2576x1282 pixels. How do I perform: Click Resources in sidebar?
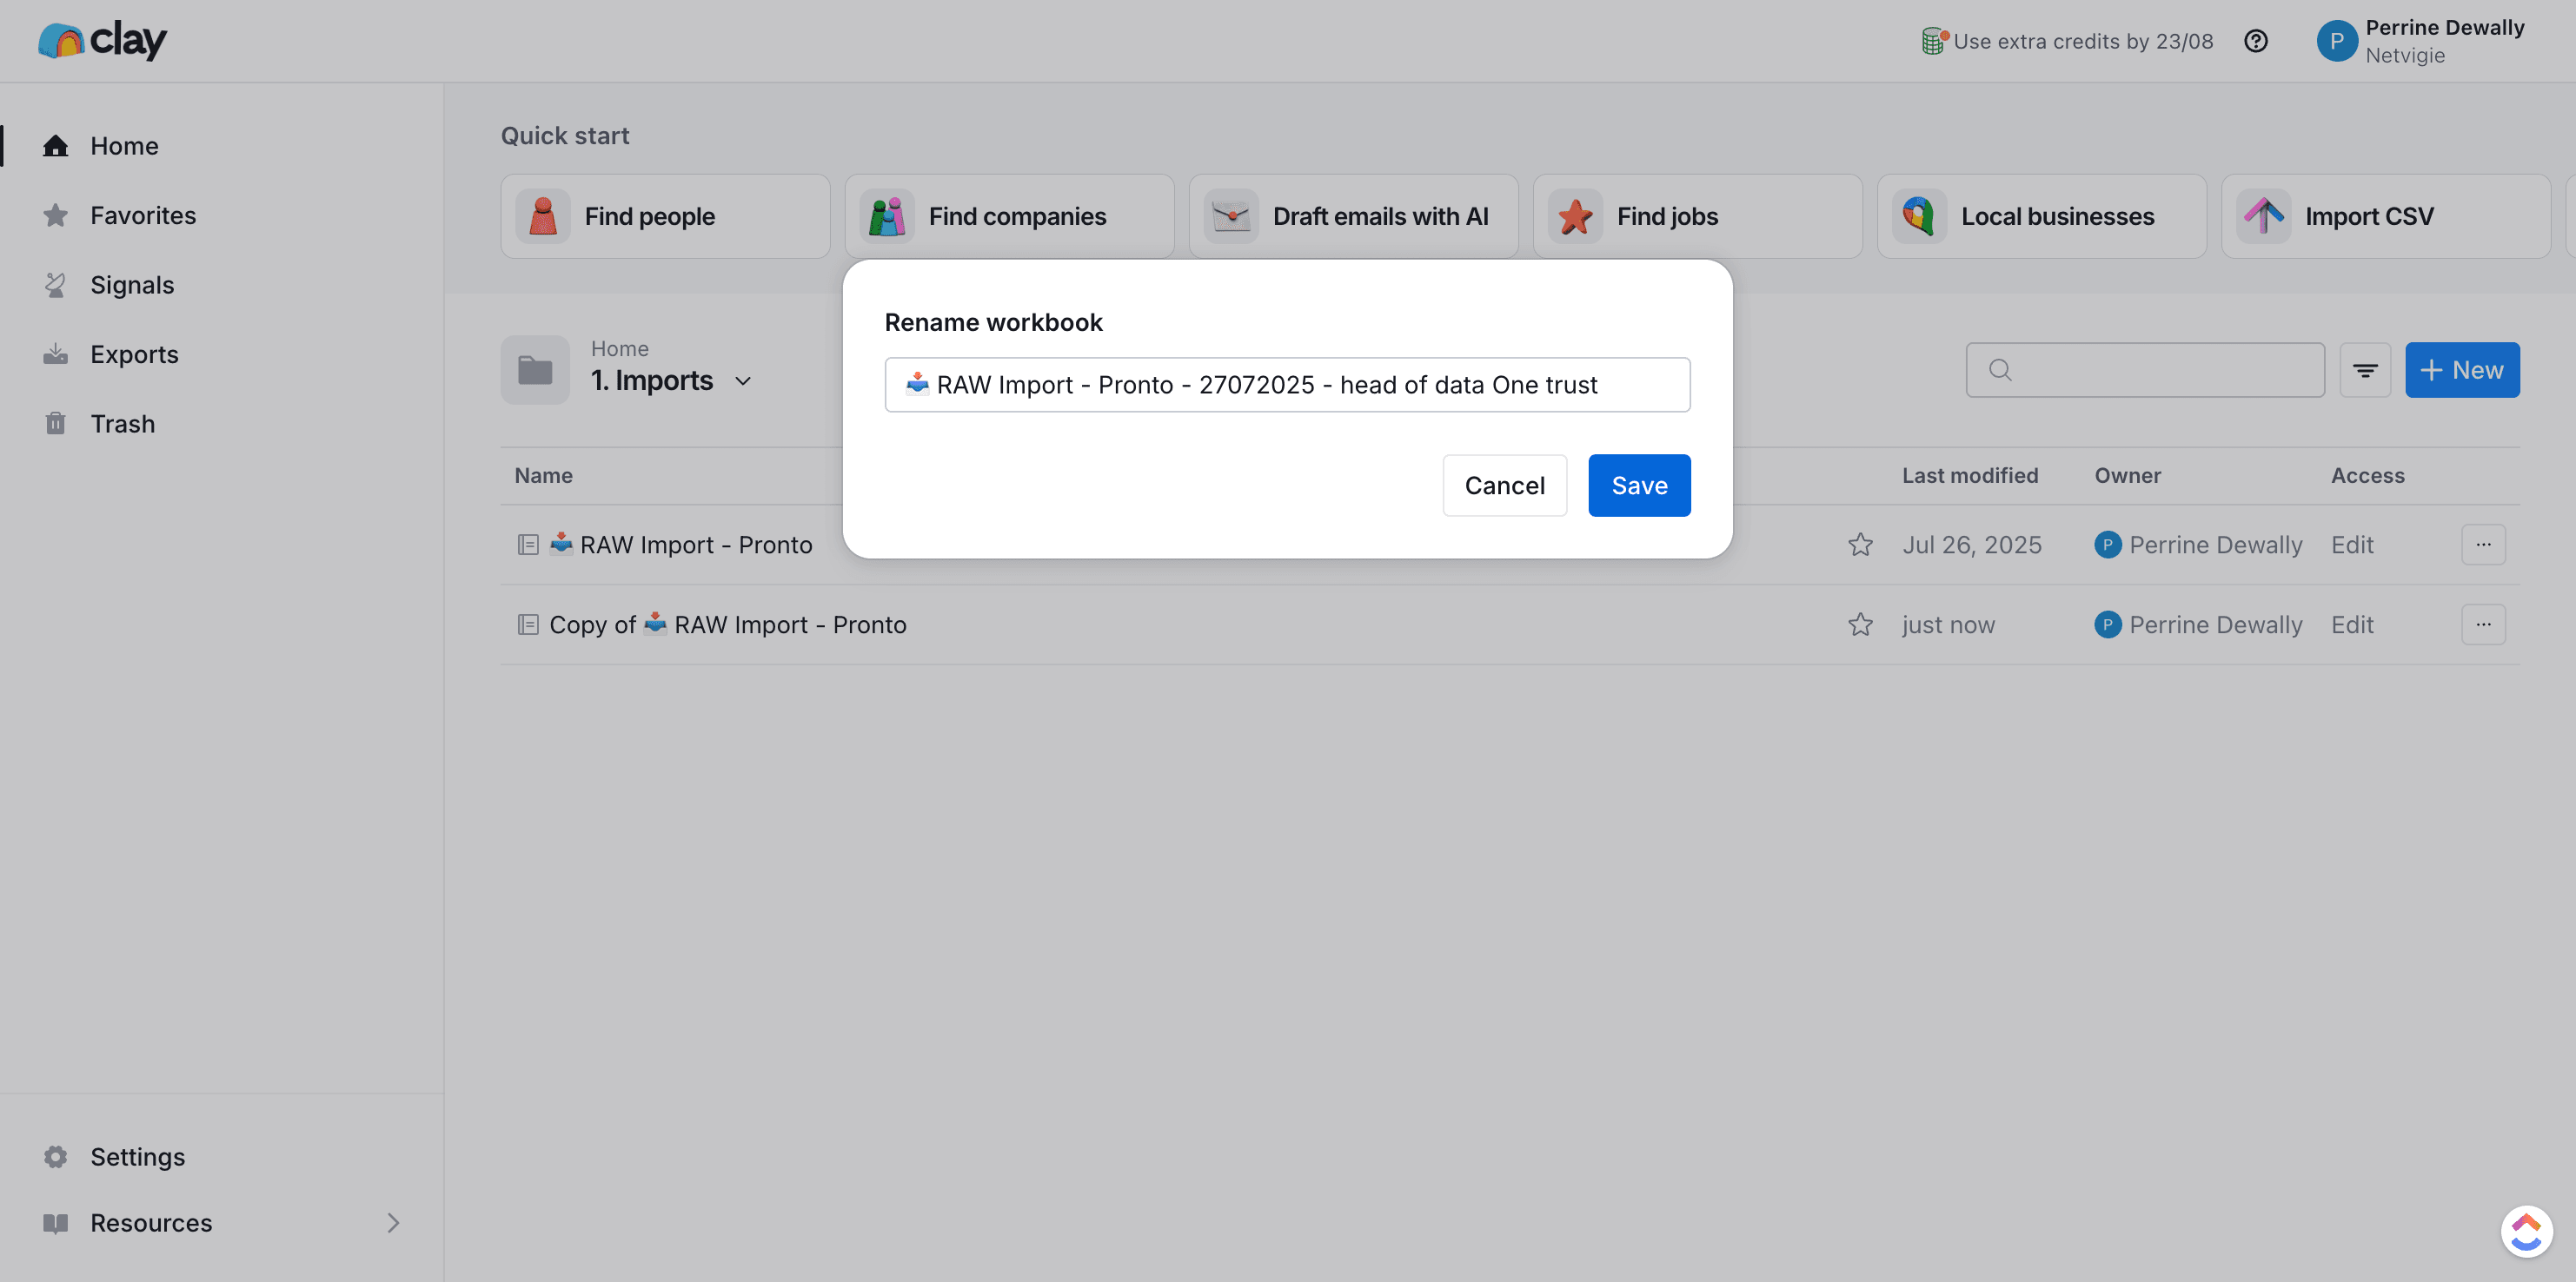point(151,1222)
